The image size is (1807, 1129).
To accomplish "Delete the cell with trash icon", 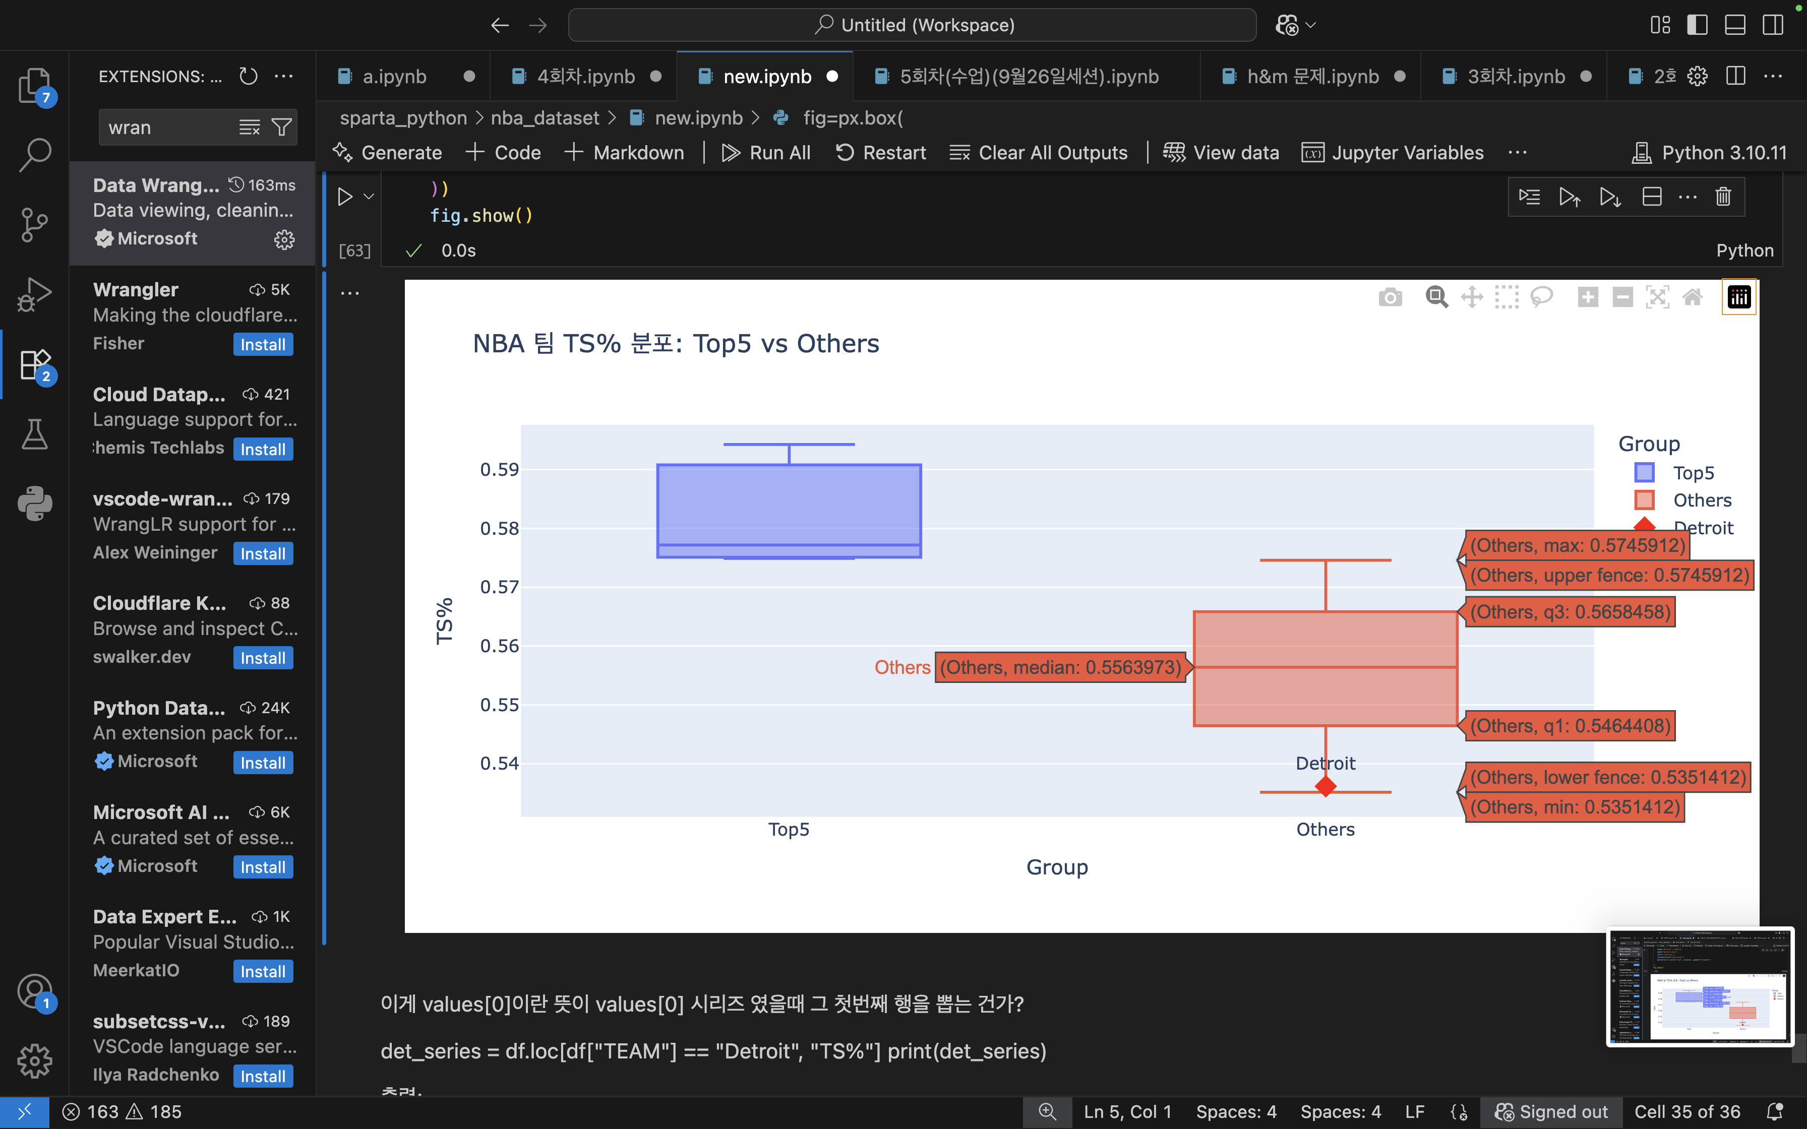I will point(1723,197).
